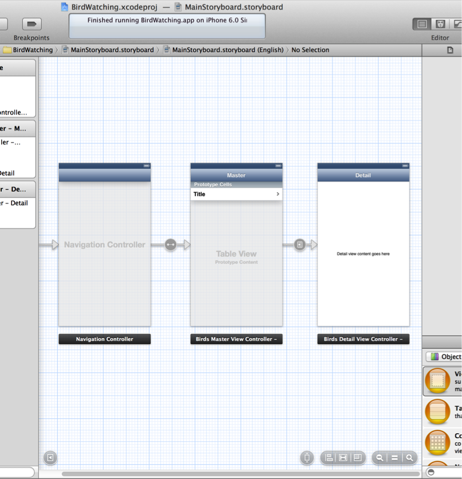Open the Pin constraints button
The width and height of the screenshot is (462, 479).
343,458
